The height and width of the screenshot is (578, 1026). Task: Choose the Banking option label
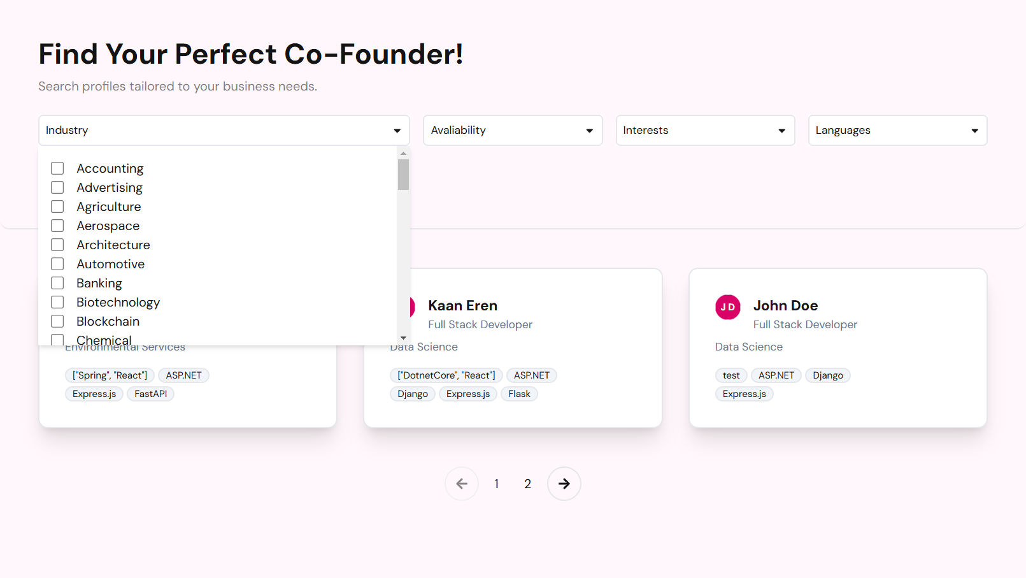click(99, 283)
